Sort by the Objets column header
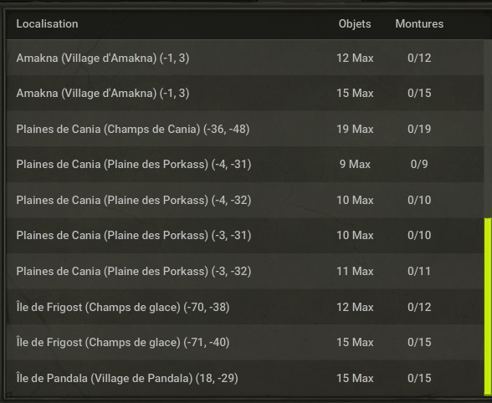492x403 pixels. coord(355,24)
